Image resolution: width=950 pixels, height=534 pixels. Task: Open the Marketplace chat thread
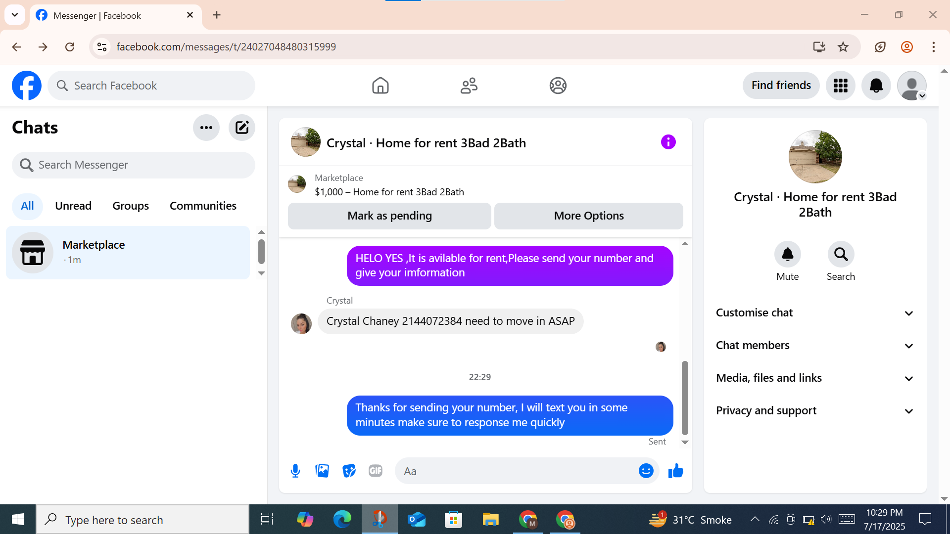coord(128,253)
